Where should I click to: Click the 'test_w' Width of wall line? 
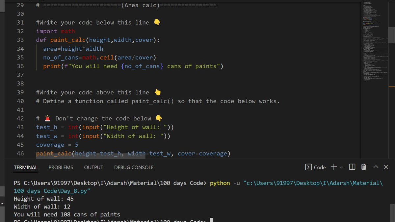pyautogui.click(x=103, y=136)
